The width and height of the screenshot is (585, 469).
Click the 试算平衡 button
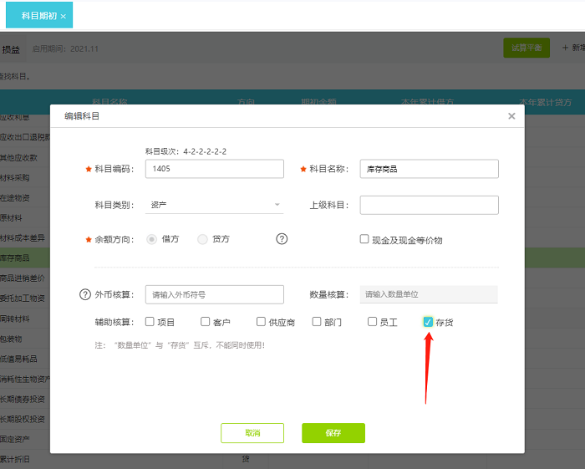[x=526, y=48]
